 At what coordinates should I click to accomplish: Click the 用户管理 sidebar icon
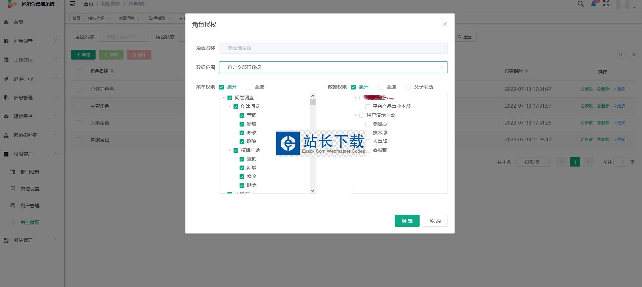coord(13,206)
